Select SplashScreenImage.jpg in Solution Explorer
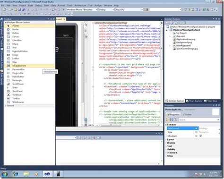The width and height of the screenshot is (224, 179). pyautogui.click(x=187, y=49)
